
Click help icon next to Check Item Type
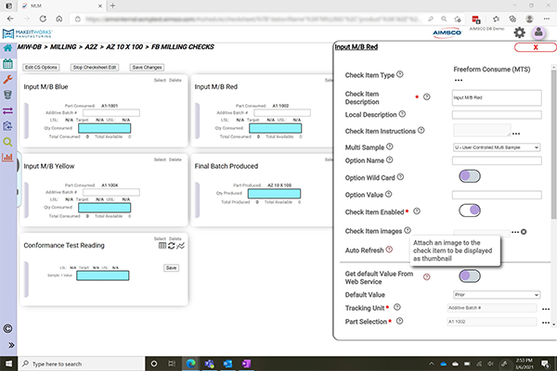399,74
